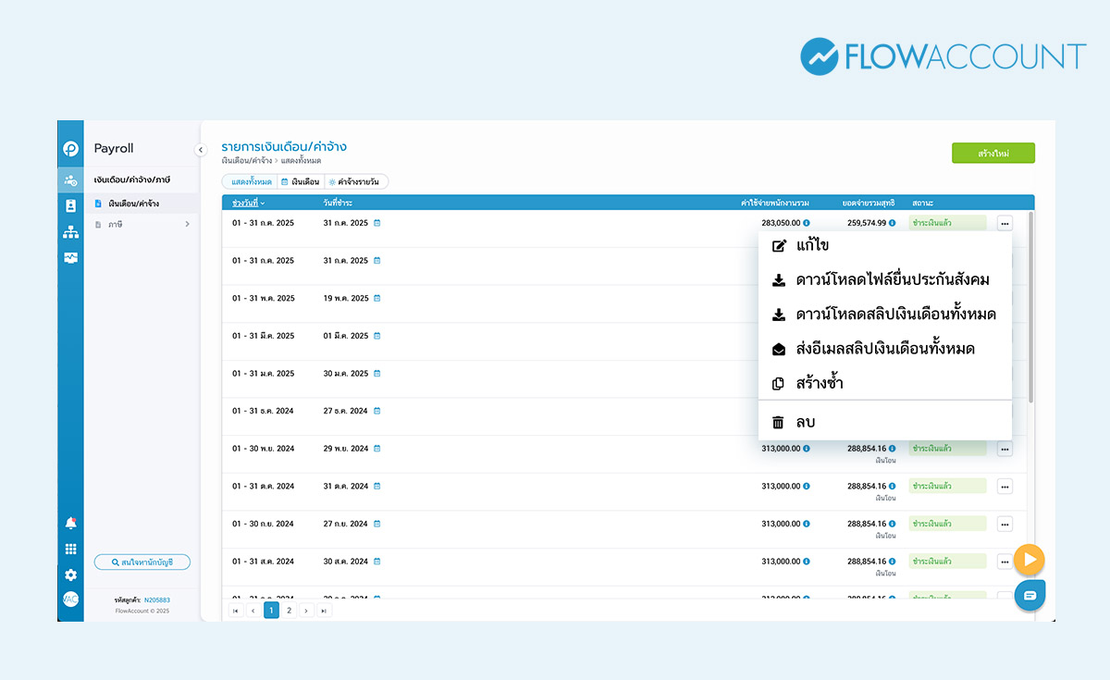Open the blue chat support bubble
This screenshot has height=680, width=1110.
point(1030,594)
